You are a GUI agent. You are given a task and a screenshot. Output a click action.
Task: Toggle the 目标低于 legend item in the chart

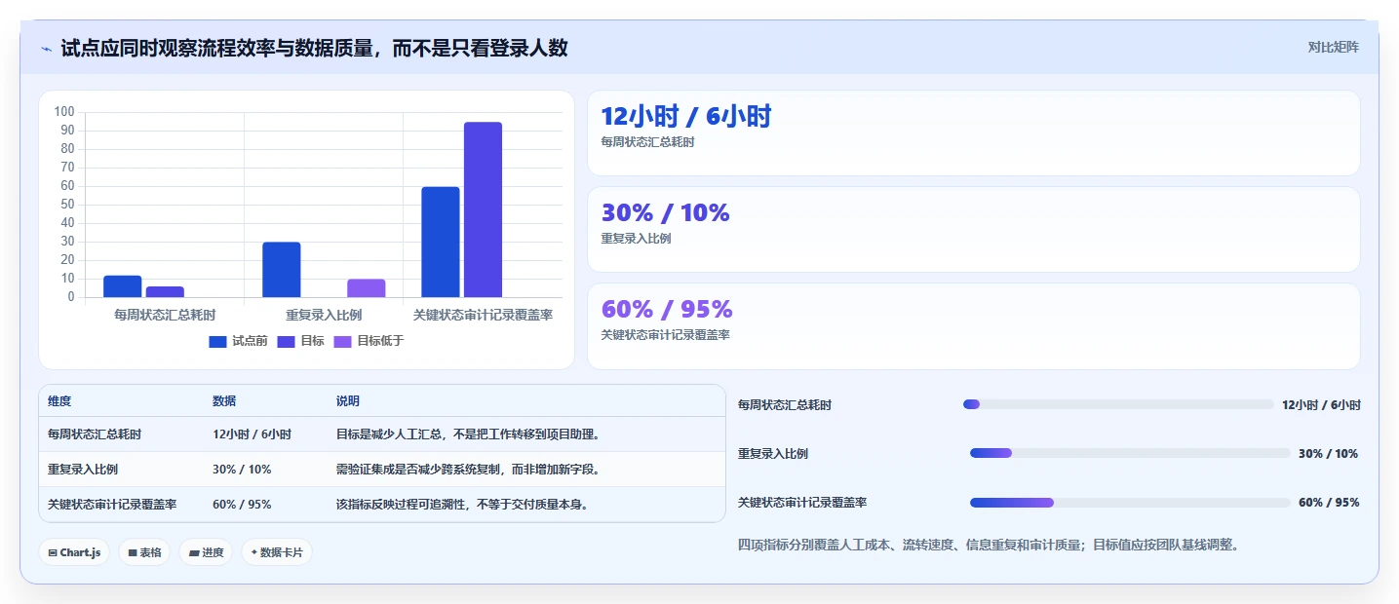pos(369,341)
